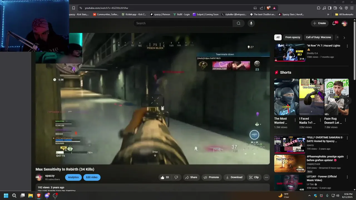This screenshot has width=356, height=200.
Task: Click the Brave Shields lion icon
Action: [268, 8]
